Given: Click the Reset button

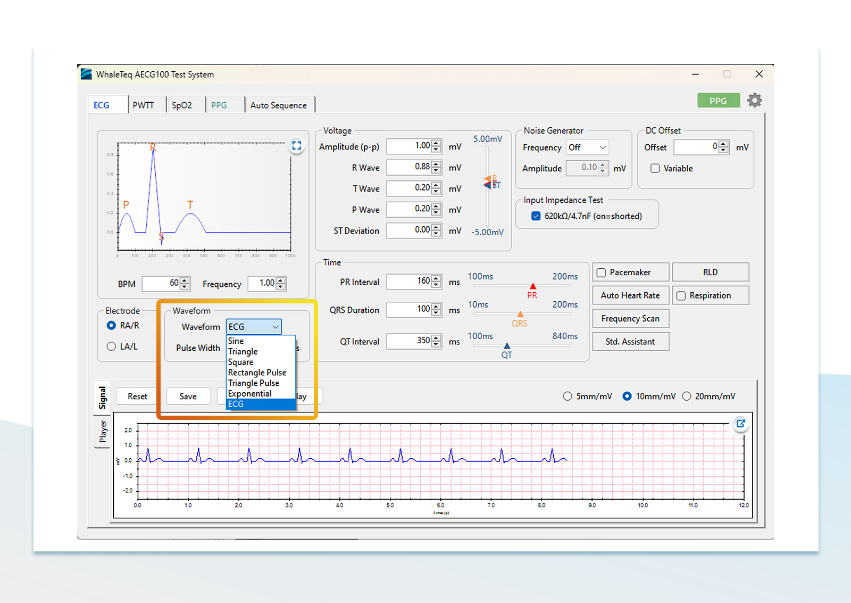Looking at the screenshot, I should pyautogui.click(x=137, y=397).
